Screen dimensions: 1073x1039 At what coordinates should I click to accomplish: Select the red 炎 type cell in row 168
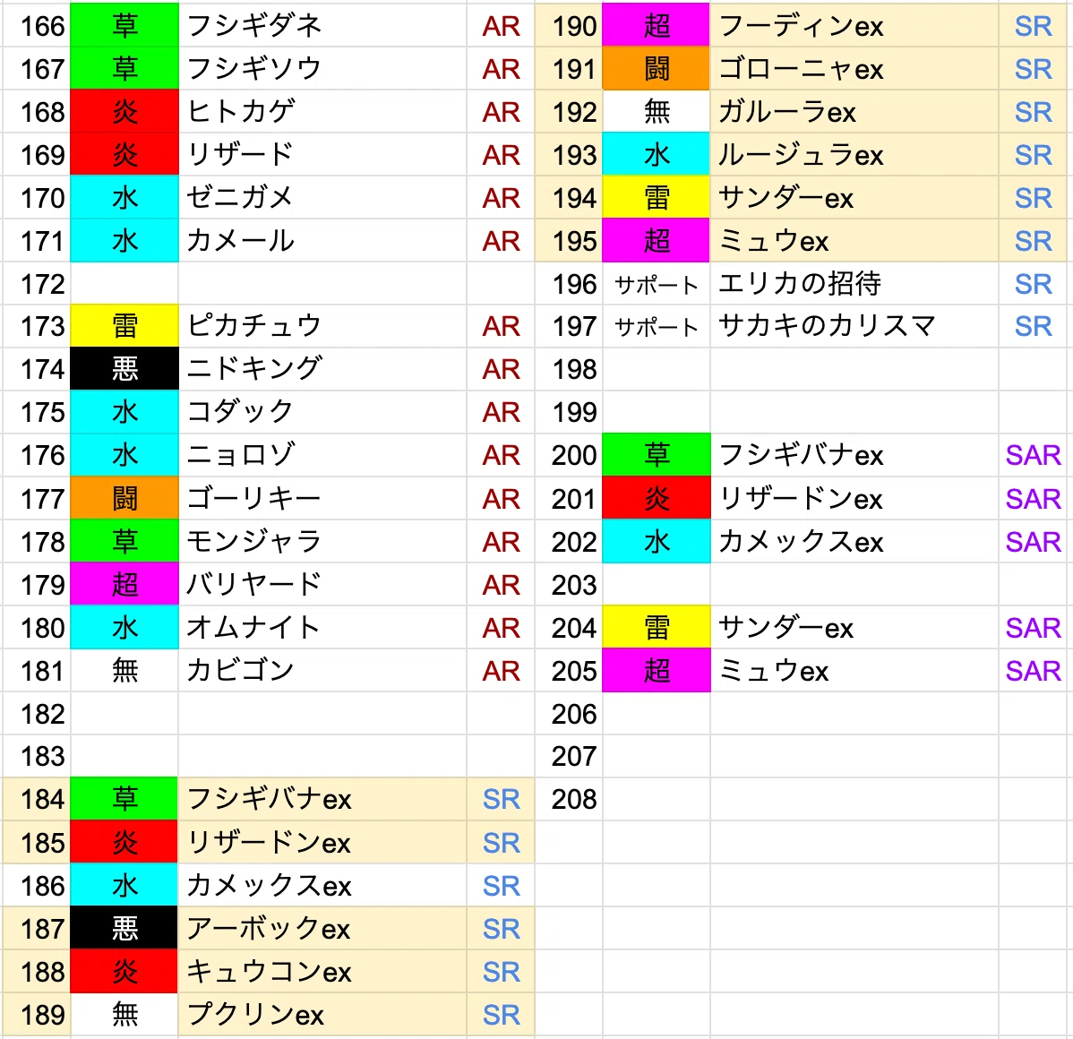(124, 112)
